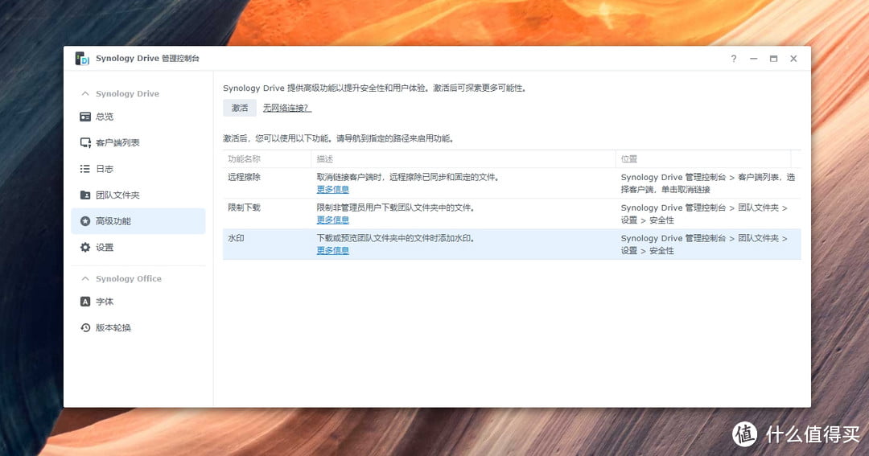Click the 水印 row location path text
The width and height of the screenshot is (869, 456).
click(704, 244)
